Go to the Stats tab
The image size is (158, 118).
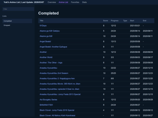point(84,2)
